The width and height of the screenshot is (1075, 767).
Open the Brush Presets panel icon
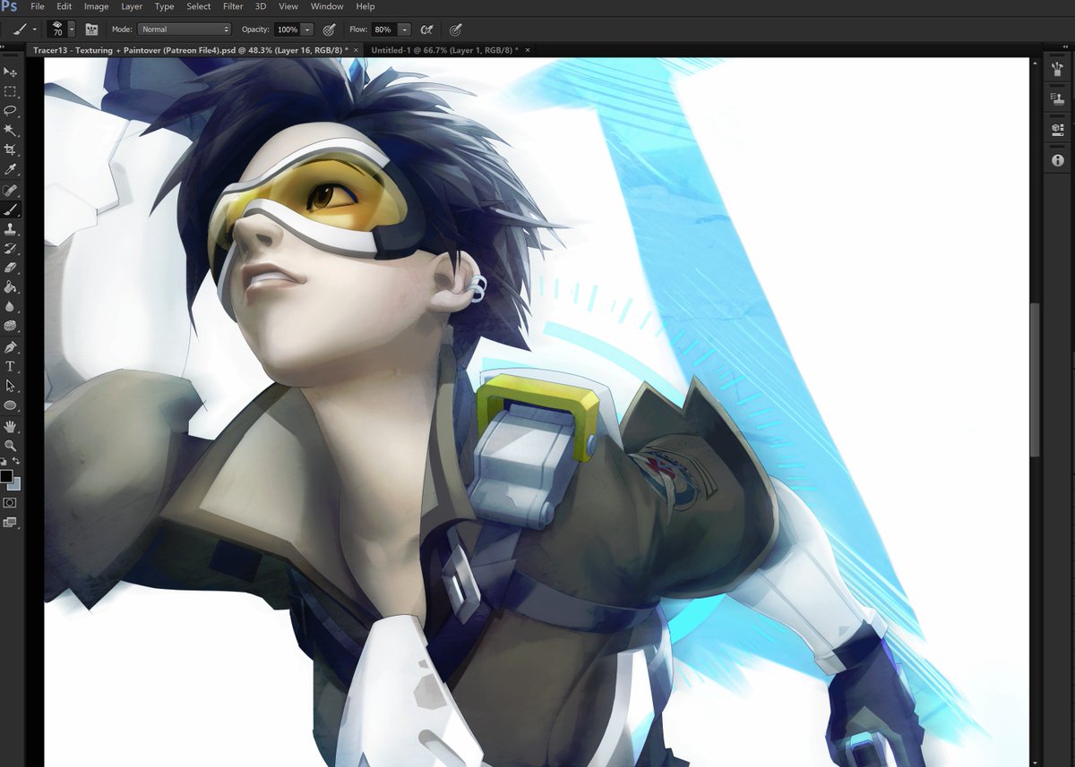point(1057,69)
